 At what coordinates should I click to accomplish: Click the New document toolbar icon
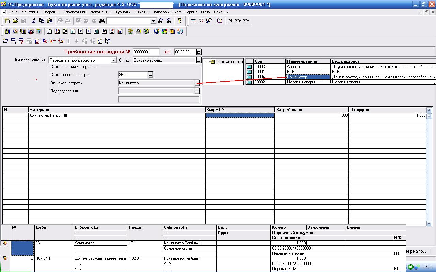[7, 21]
